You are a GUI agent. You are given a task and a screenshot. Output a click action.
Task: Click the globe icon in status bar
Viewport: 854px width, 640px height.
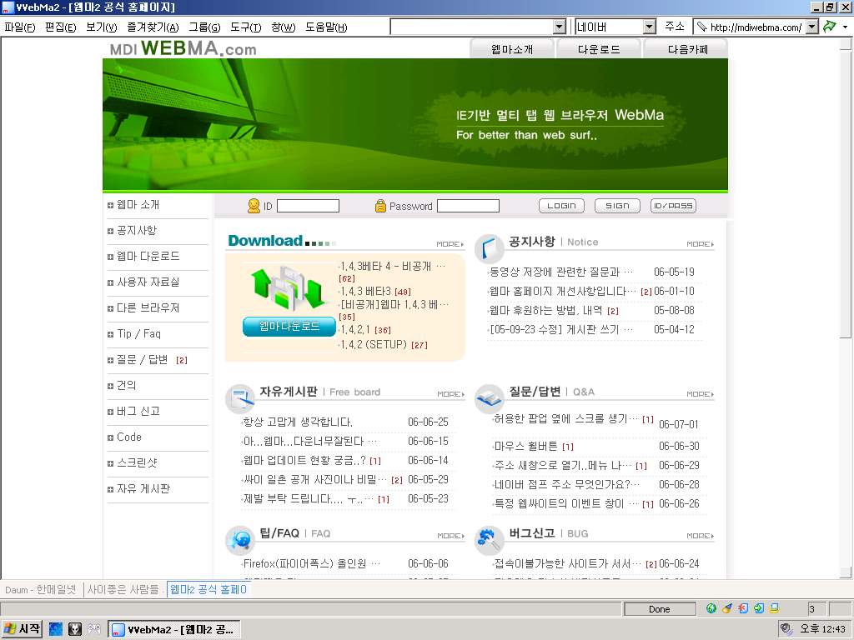pos(711,608)
